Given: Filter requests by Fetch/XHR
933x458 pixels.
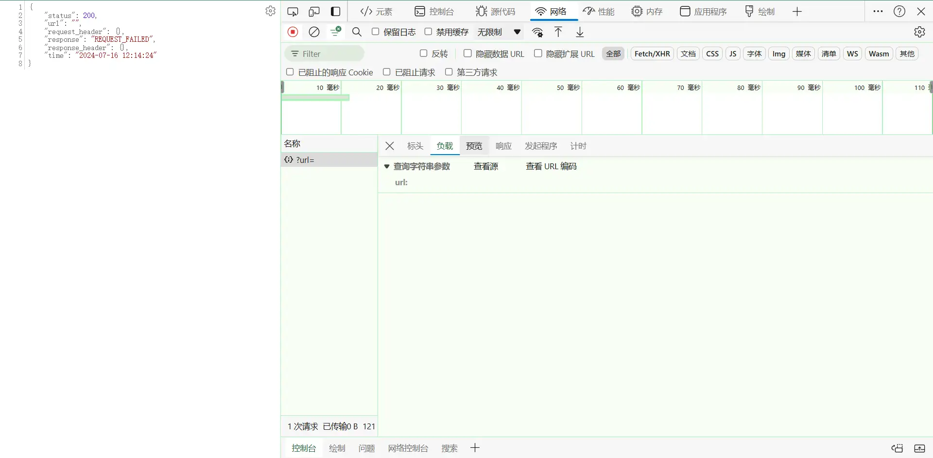Looking at the screenshot, I should (x=652, y=53).
